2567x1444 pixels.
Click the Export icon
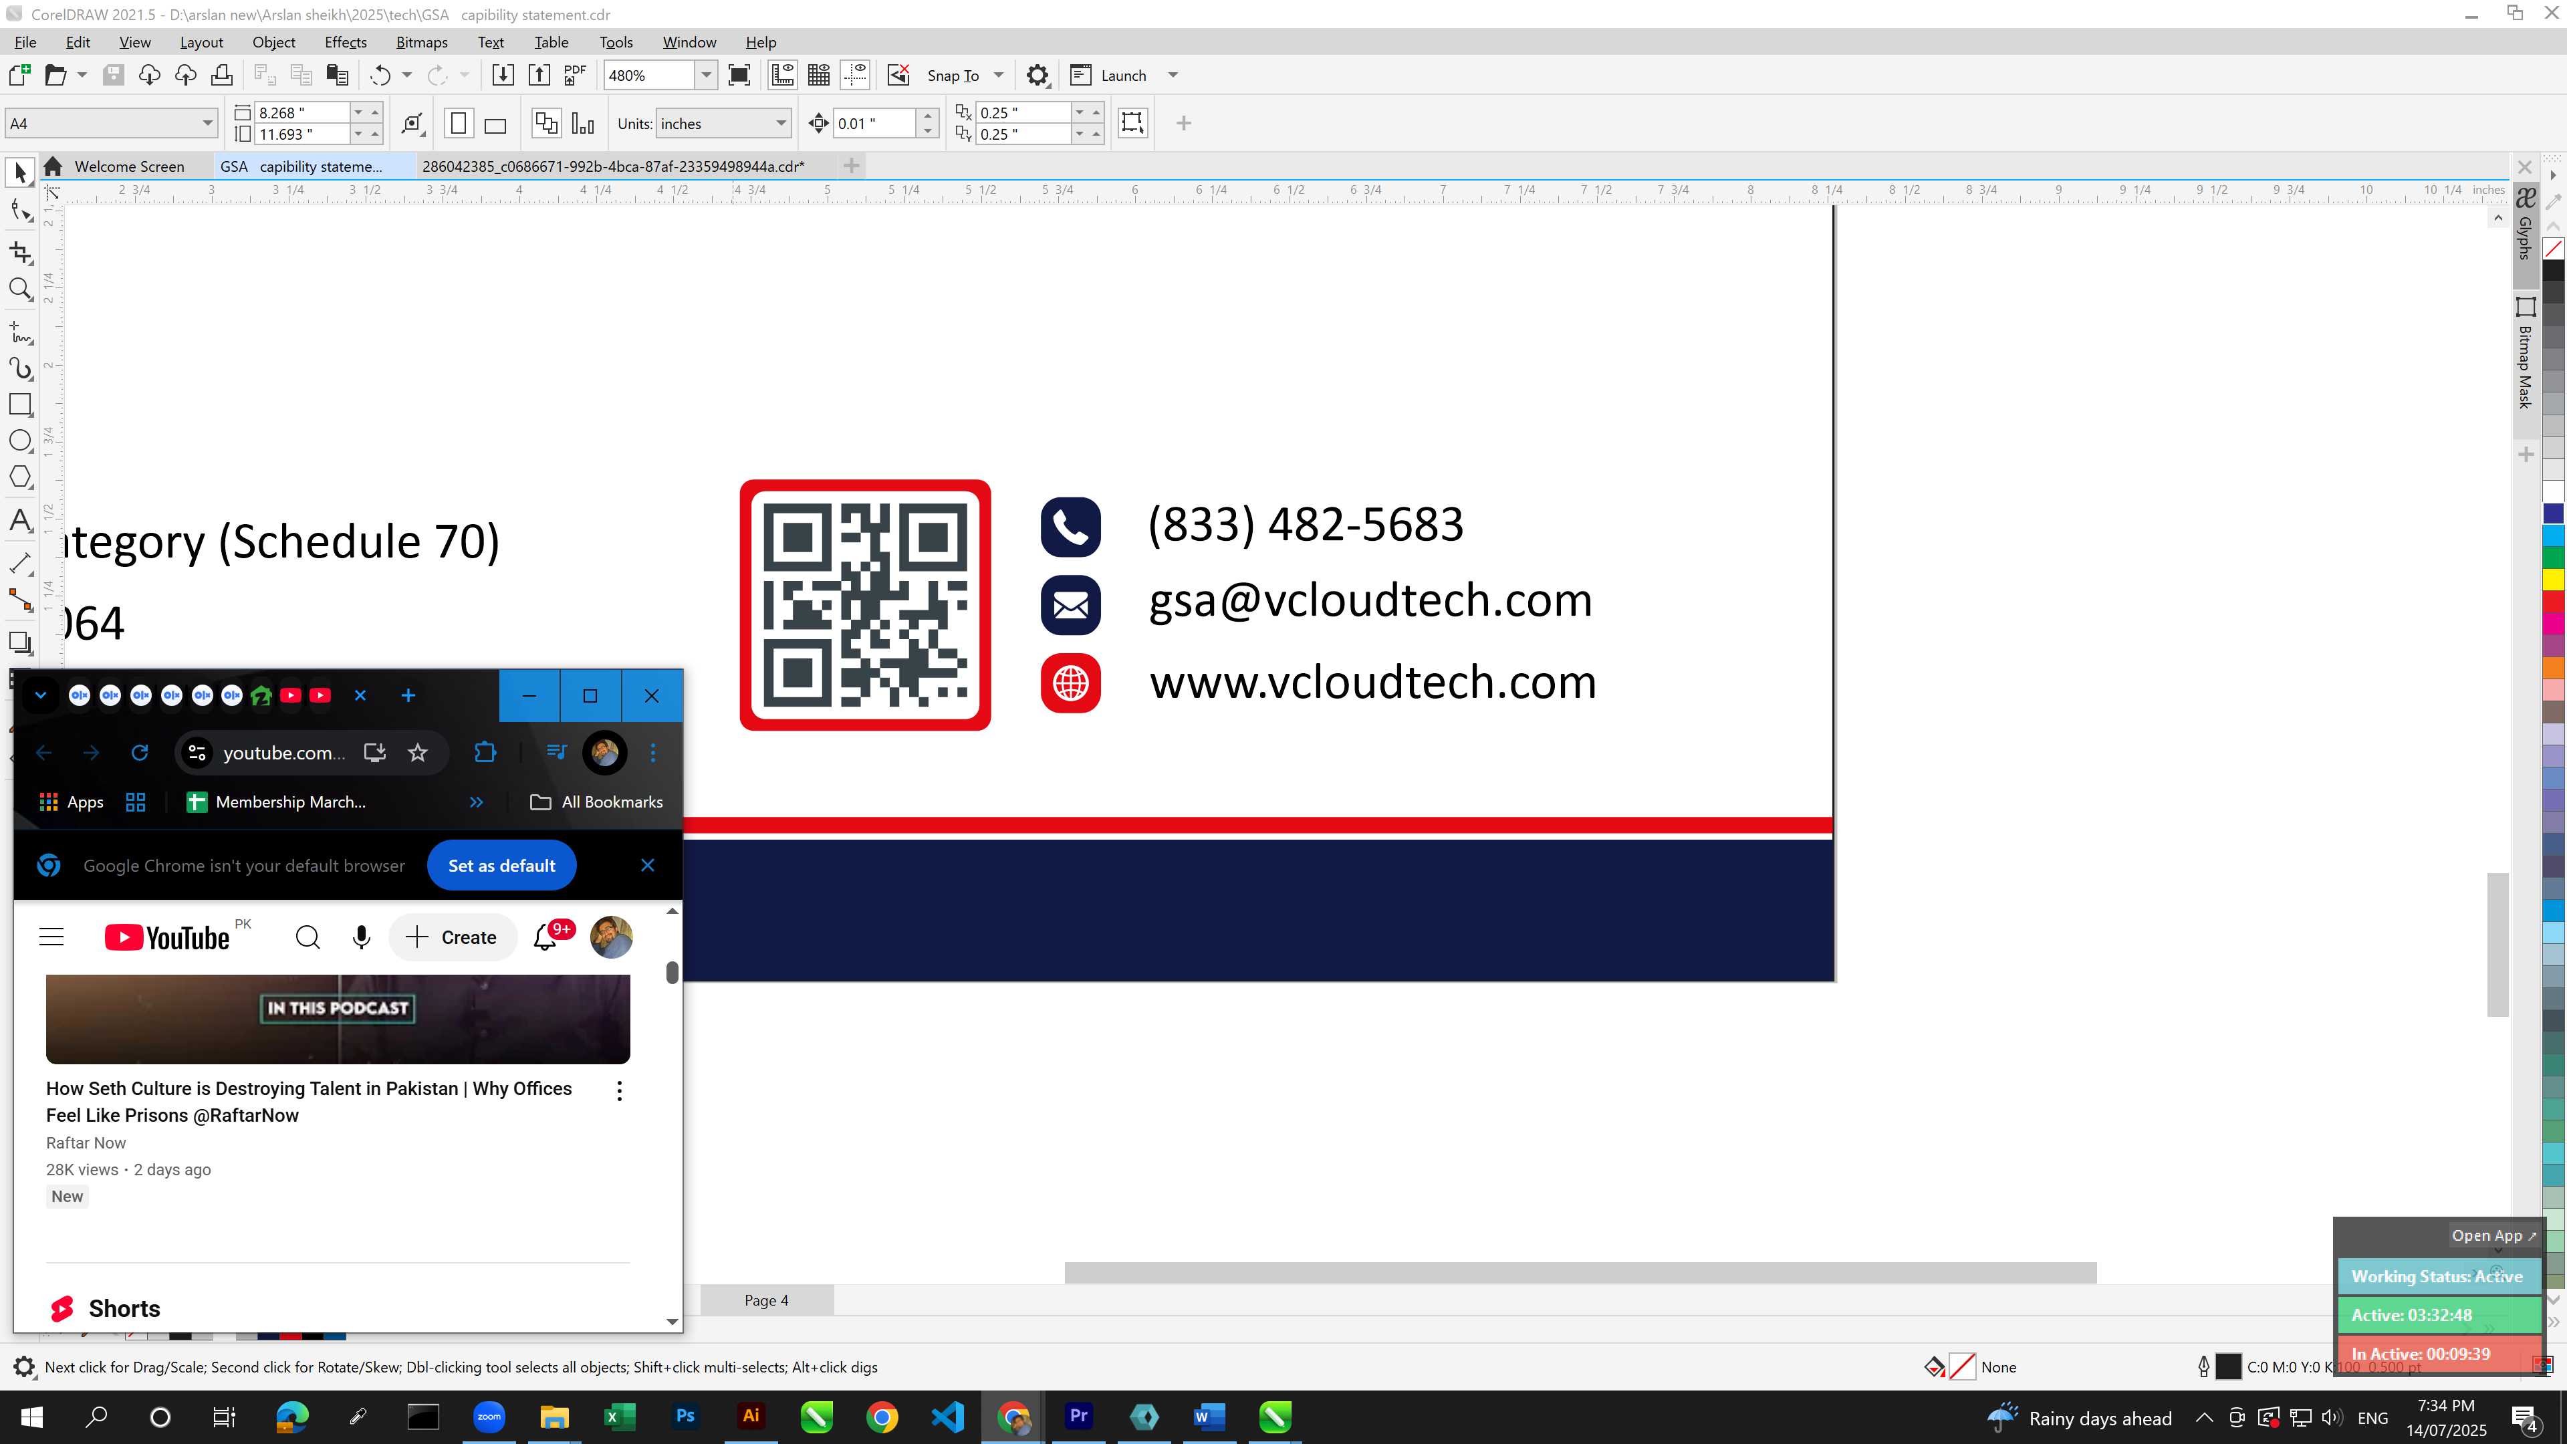point(539,75)
